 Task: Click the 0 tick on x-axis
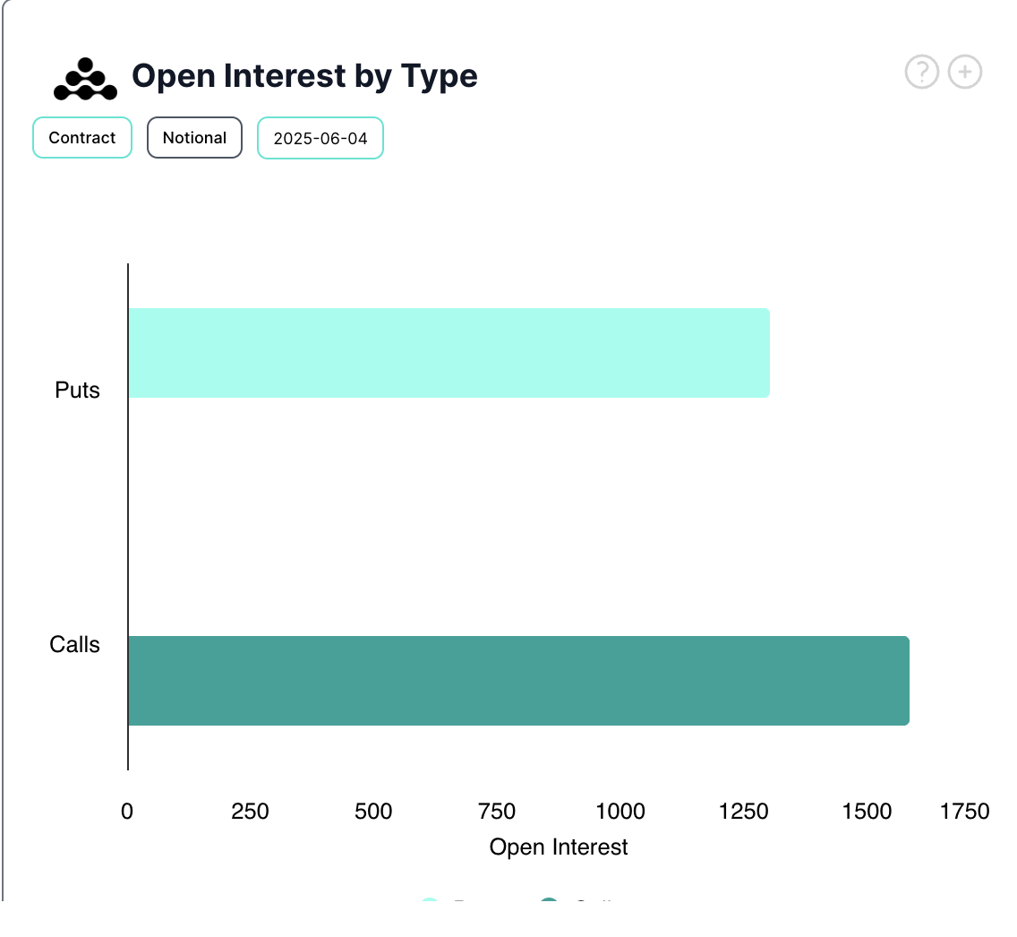coord(127,812)
